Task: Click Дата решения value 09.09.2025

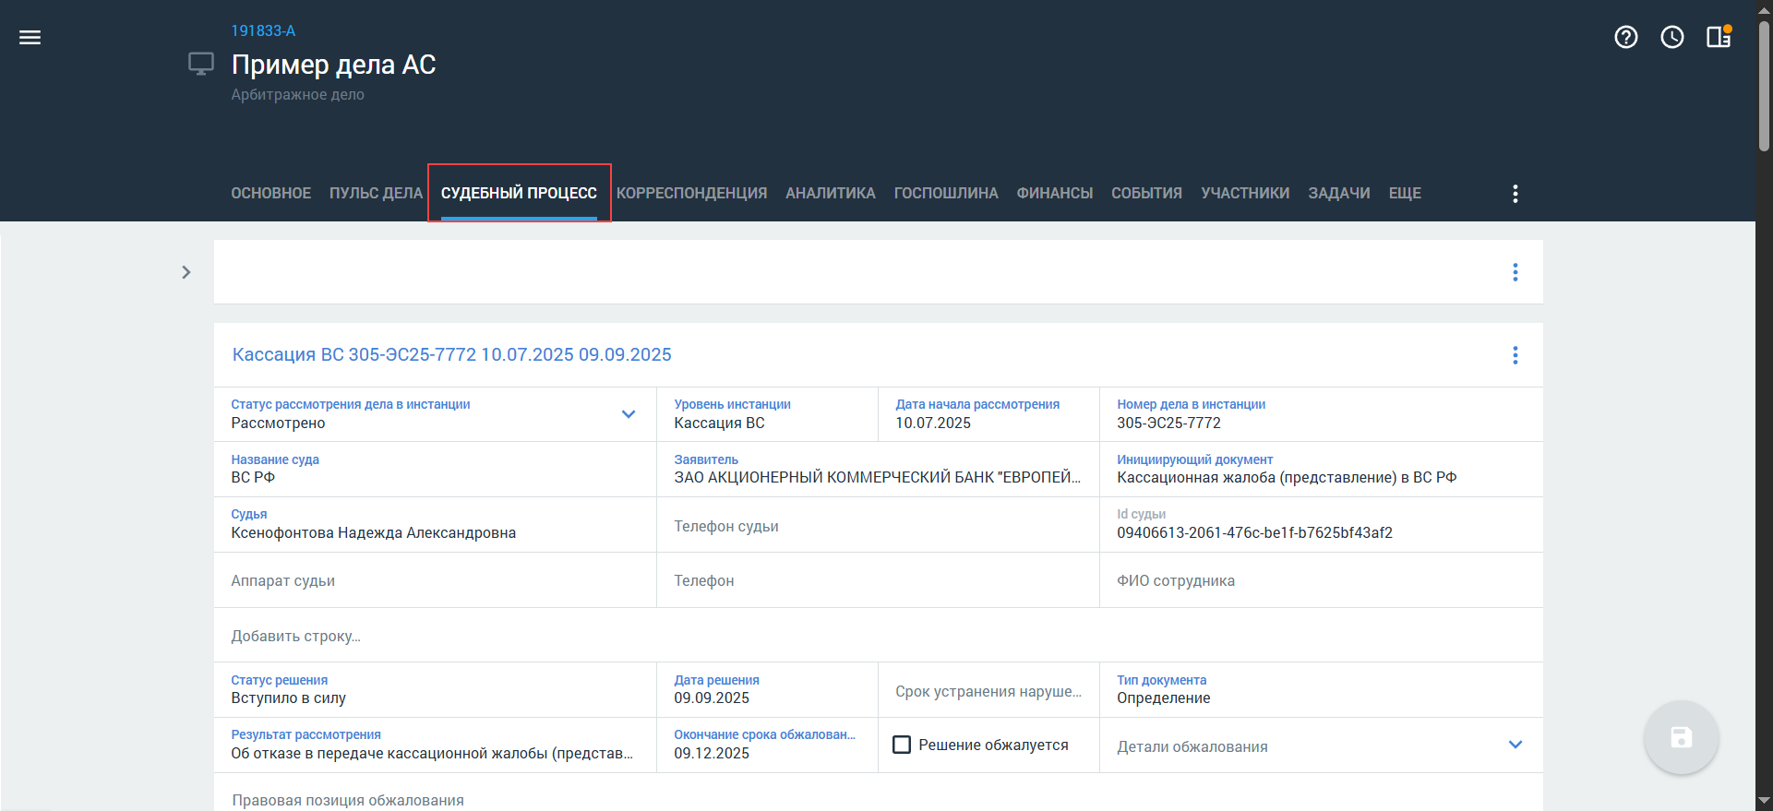Action: [712, 698]
